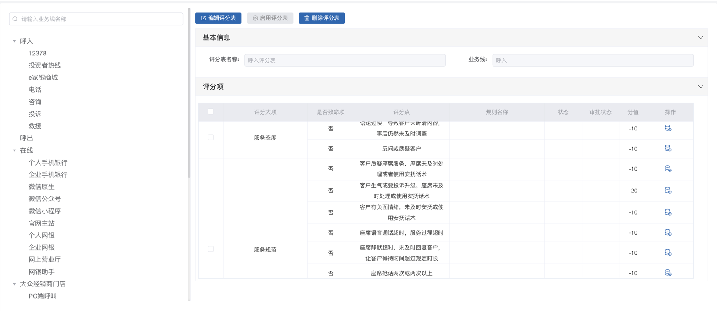This screenshot has height=311, width=717.
Task: Select 呼出 tree item
Action: point(26,138)
